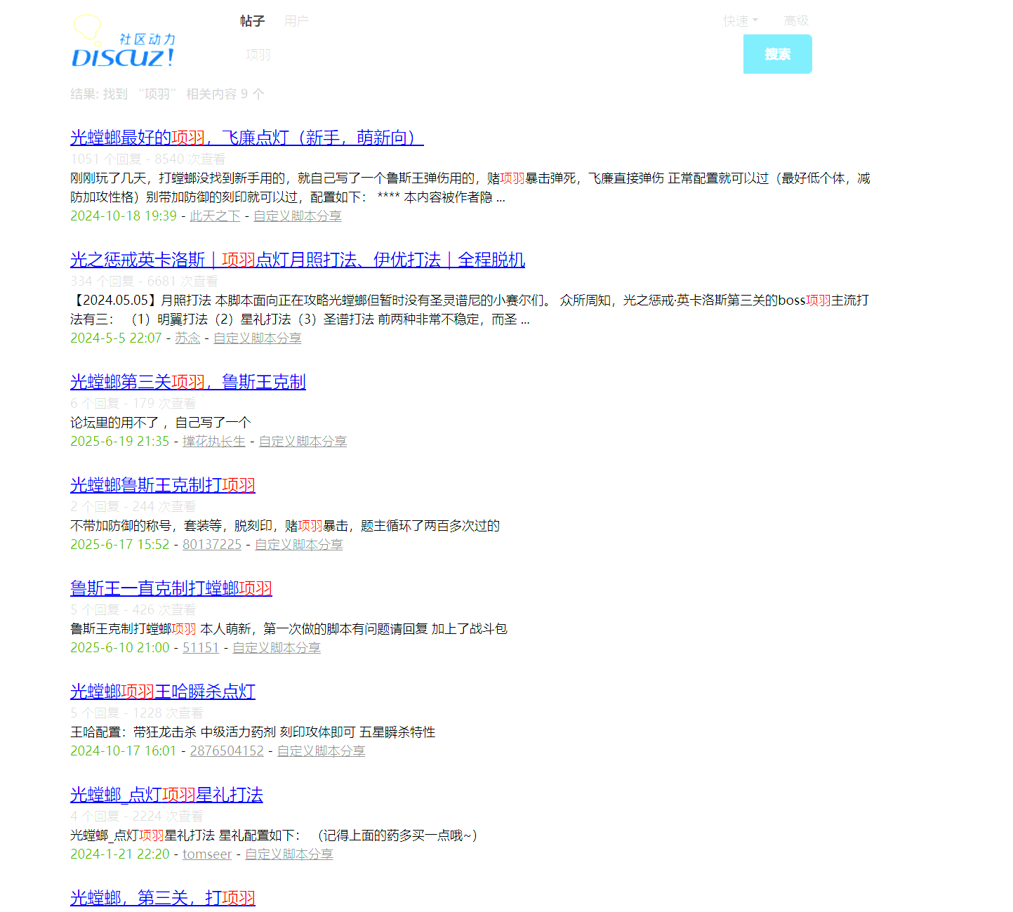Visit author 2876504152 profile
This screenshot has height=912, width=1013.
click(227, 751)
